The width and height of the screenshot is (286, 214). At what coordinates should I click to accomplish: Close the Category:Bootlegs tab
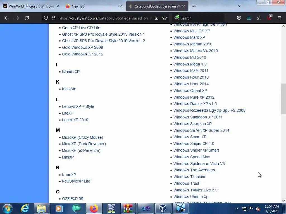(183, 6)
